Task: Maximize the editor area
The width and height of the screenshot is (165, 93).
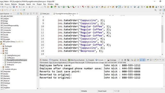Action: (x=163, y=13)
